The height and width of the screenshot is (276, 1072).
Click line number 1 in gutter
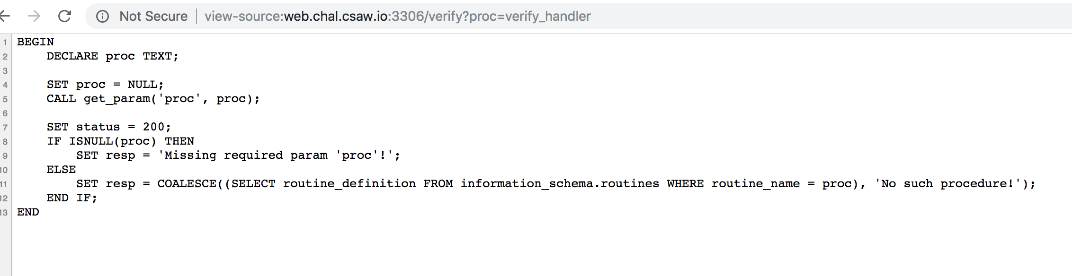coord(5,43)
